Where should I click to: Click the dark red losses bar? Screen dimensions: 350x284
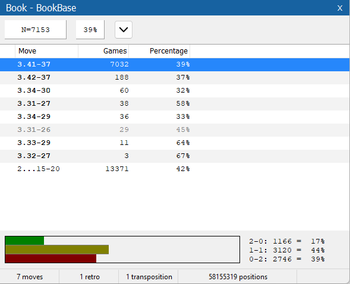[51, 258]
